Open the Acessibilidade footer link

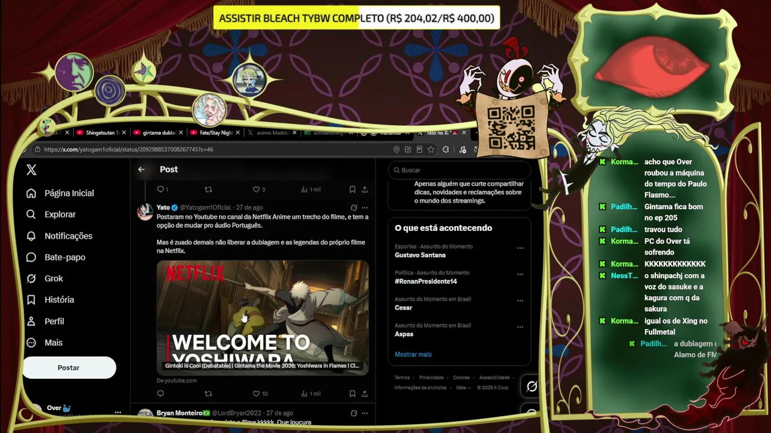495,378
